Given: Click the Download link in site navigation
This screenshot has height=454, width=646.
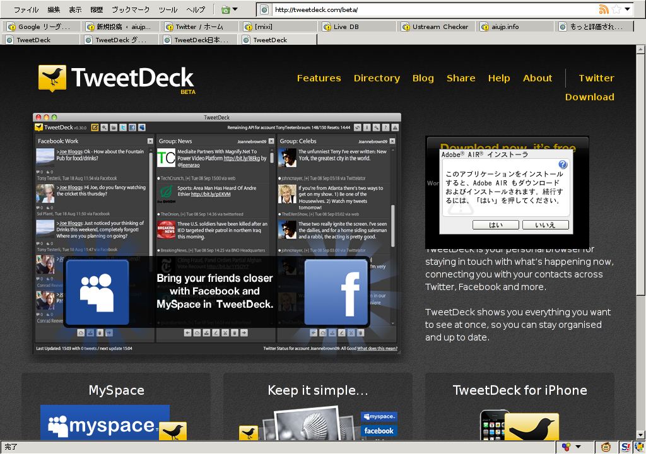Looking at the screenshot, I should (589, 97).
